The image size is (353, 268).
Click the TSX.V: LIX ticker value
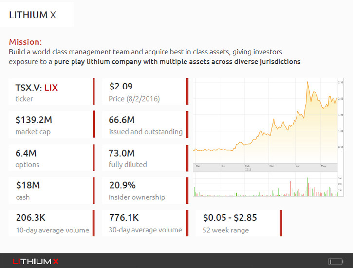coord(37,88)
